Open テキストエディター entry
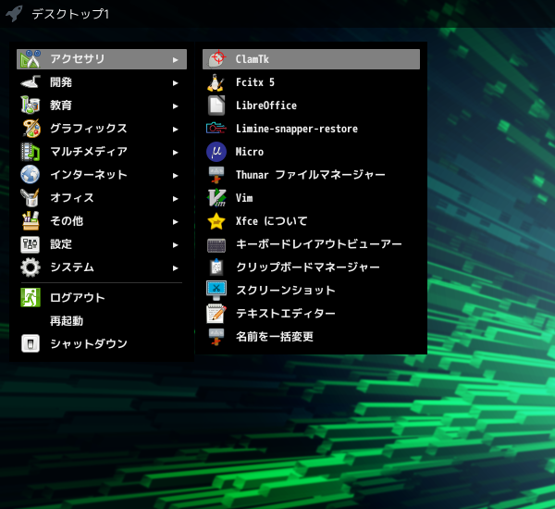This screenshot has width=555, height=509. click(311, 314)
